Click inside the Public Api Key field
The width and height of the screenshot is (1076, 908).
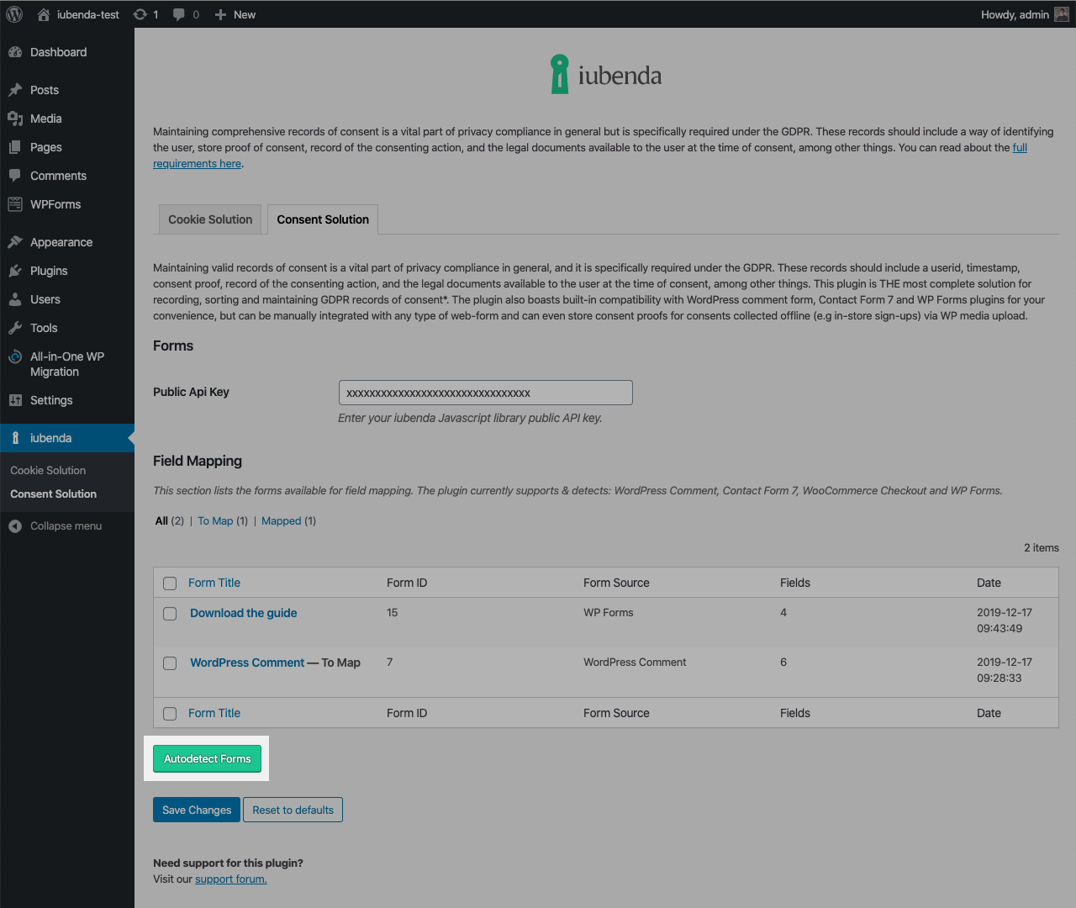tap(485, 392)
